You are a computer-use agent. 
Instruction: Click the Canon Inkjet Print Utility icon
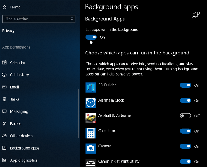tap(90, 163)
